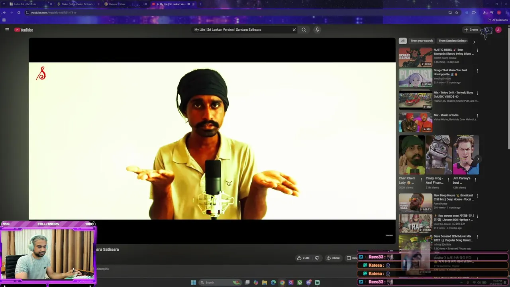The width and height of the screenshot is (510, 287).
Task: Open the Crazy Frog Axel F short
Action: [x=439, y=155]
